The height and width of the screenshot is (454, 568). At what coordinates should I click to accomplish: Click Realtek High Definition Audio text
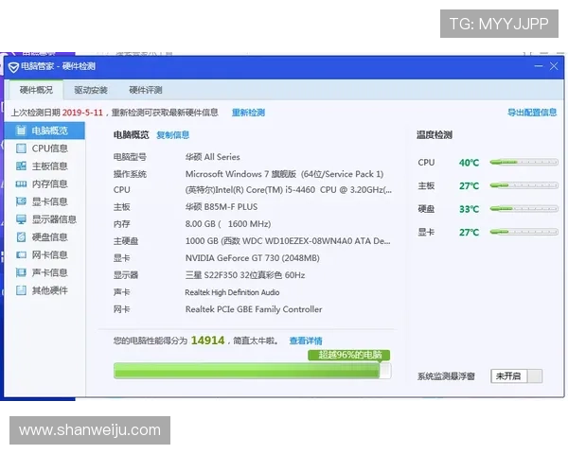coord(232,292)
